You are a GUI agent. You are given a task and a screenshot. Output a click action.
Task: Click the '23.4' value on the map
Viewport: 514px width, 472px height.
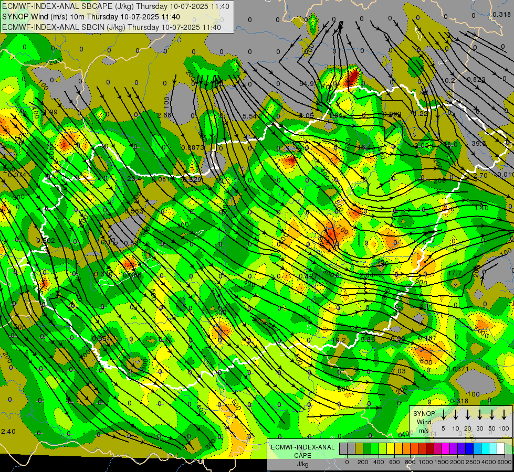tap(134, 179)
